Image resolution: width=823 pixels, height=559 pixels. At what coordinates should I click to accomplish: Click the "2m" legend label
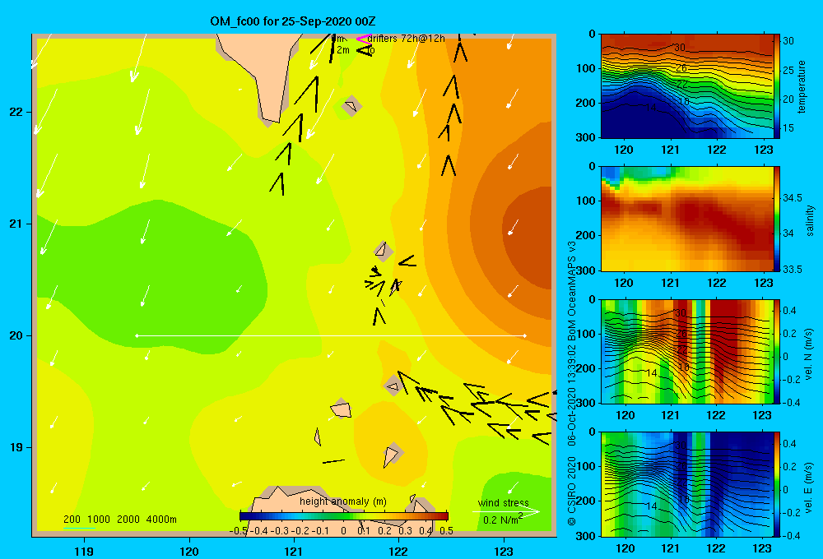pos(342,50)
